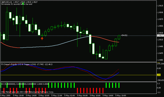164x97 pixels.
Task: Click the 1.9615 price axis label
Action: pos(160,6)
